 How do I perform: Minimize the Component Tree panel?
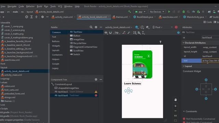click(101, 80)
